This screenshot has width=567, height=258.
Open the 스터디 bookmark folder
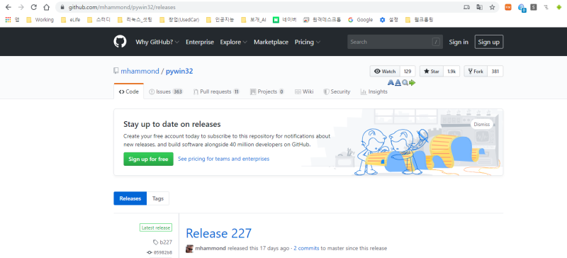[99, 20]
